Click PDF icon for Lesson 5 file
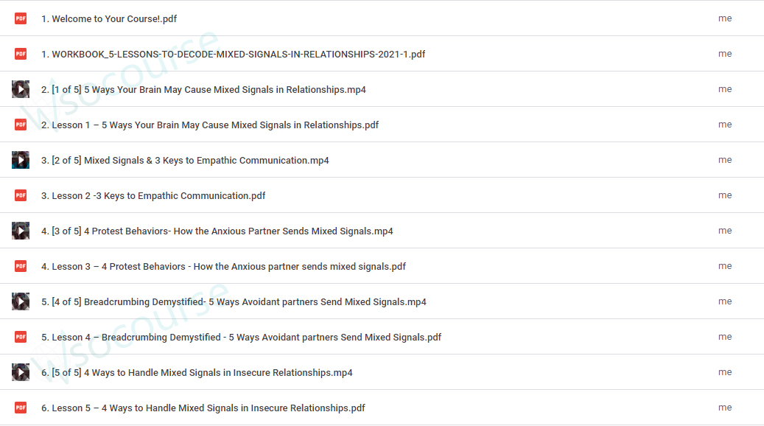764x426 pixels. pyautogui.click(x=21, y=408)
